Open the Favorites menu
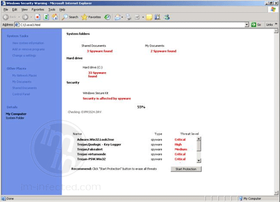Screen dimensions: 280x202 pos(38,9)
